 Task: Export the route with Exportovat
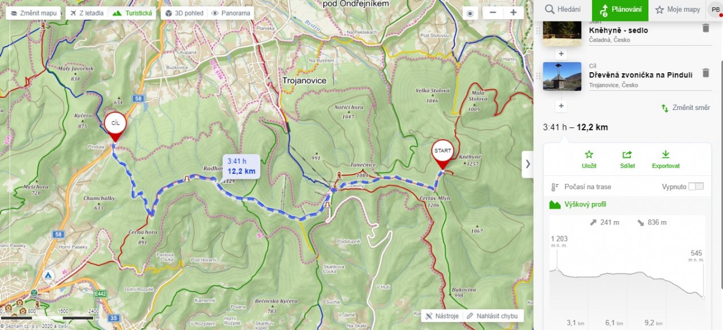[x=665, y=160]
